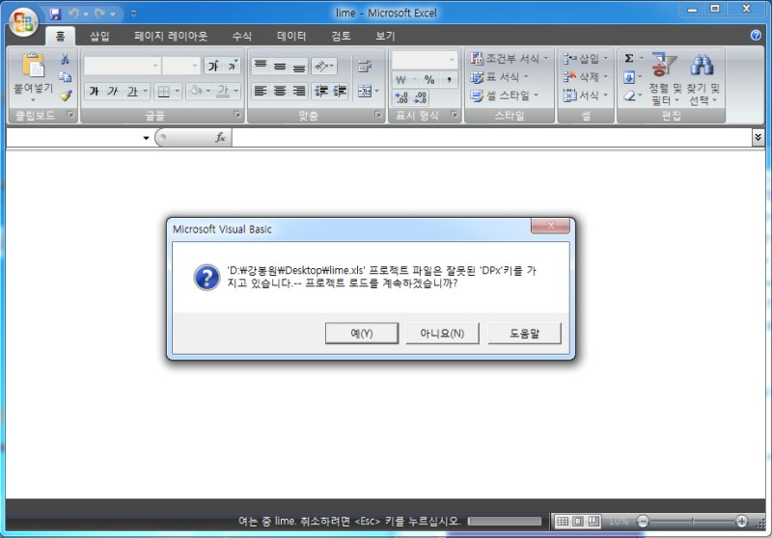Image resolution: width=772 pixels, height=538 pixels.
Task: Select bottom vertical align icon
Action: pos(299,66)
